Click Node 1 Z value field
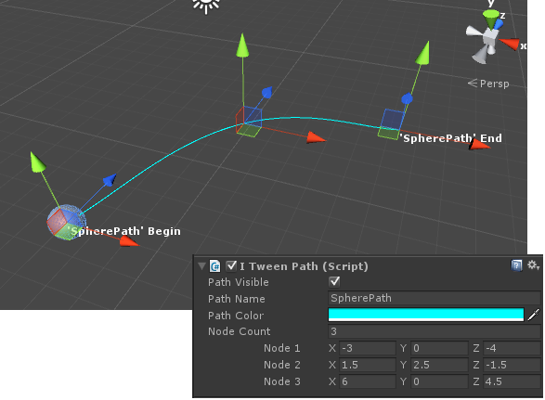The width and height of the screenshot is (545, 400). [x=512, y=348]
